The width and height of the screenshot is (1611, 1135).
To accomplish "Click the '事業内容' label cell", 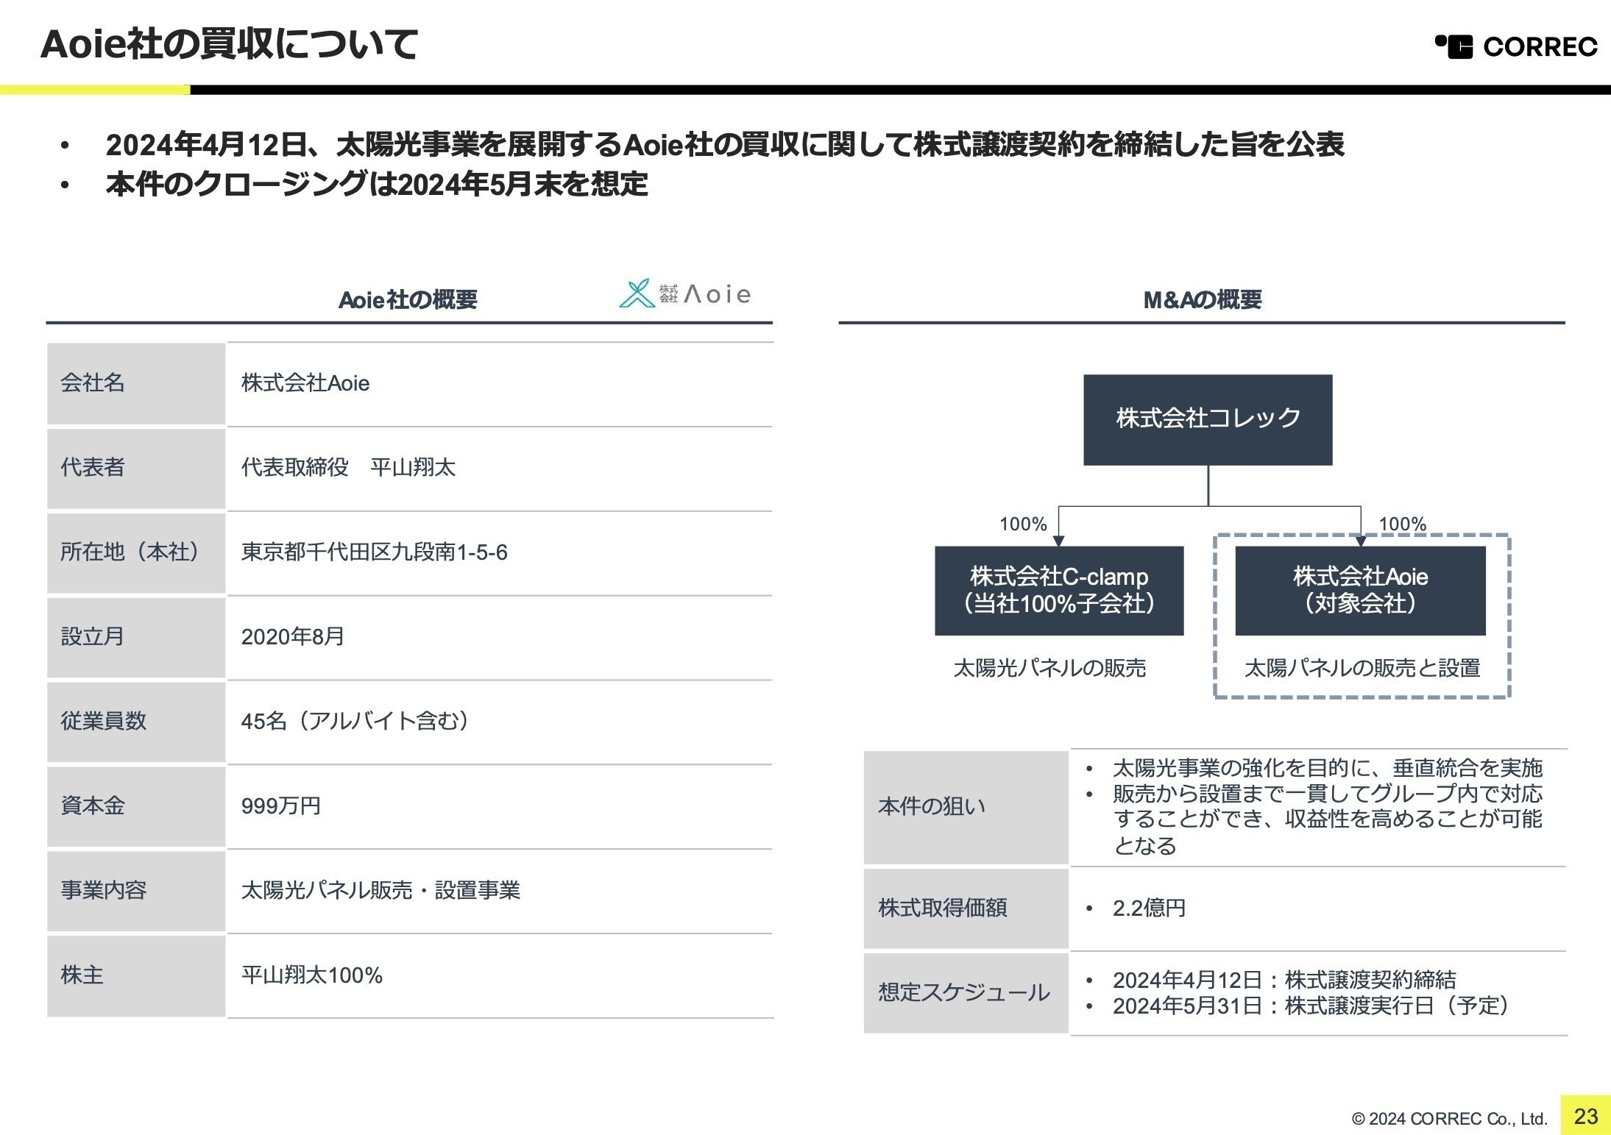I will pos(136,891).
